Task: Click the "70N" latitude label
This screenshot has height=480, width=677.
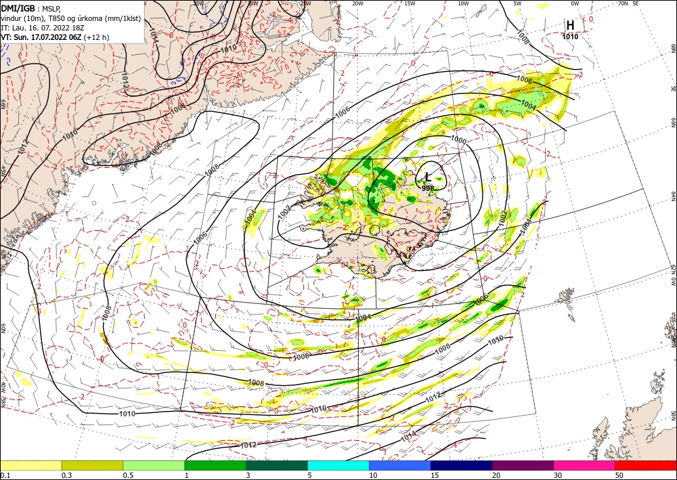Action: 623,3
